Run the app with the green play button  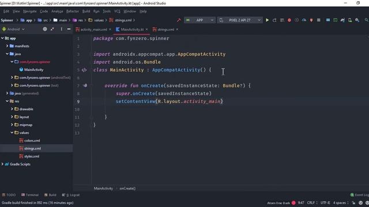267,20
